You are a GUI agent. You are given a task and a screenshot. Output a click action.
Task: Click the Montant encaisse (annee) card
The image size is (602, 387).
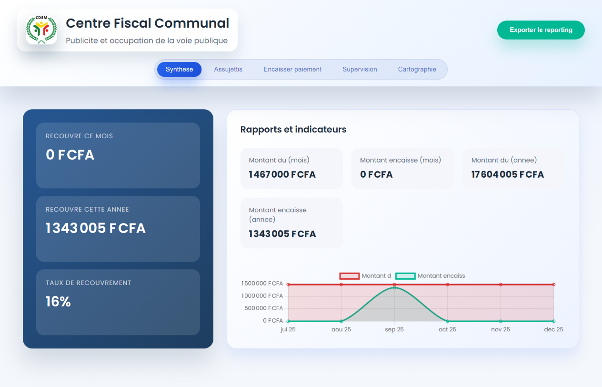[x=291, y=223]
